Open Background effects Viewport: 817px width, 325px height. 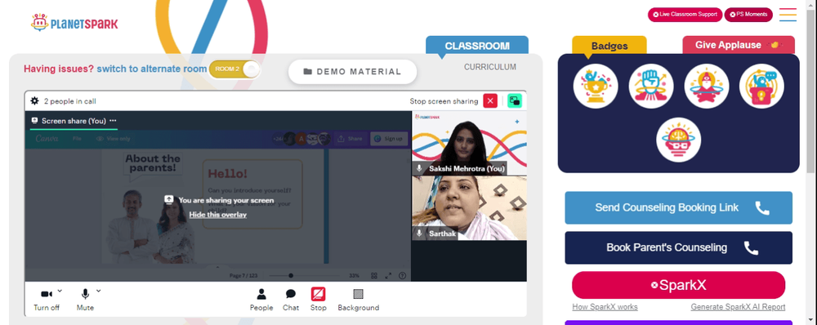click(x=359, y=300)
